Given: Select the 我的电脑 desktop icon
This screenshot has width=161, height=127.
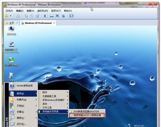Looking at the screenshot, I should point(12,31).
